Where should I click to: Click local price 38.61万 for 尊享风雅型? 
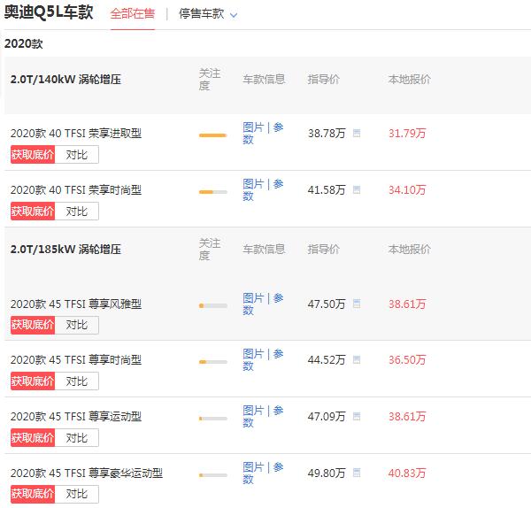point(407,304)
